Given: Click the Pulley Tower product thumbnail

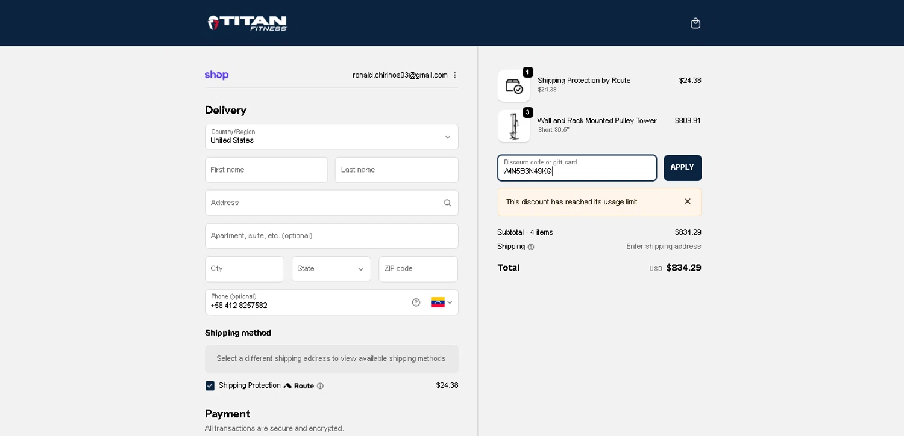Looking at the screenshot, I should [x=513, y=126].
